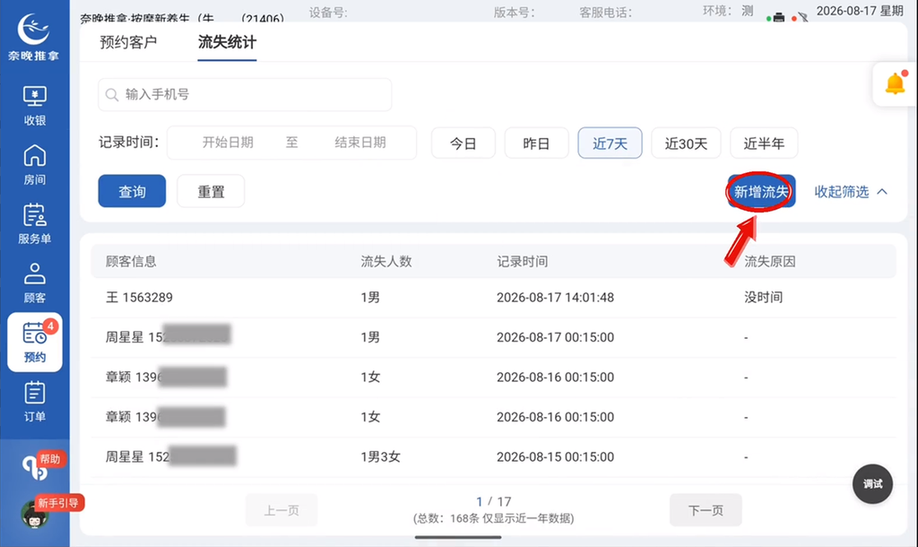Viewport: 918px width, 547px height.
Task: Select the 昨日 time filter
Action: [536, 143]
